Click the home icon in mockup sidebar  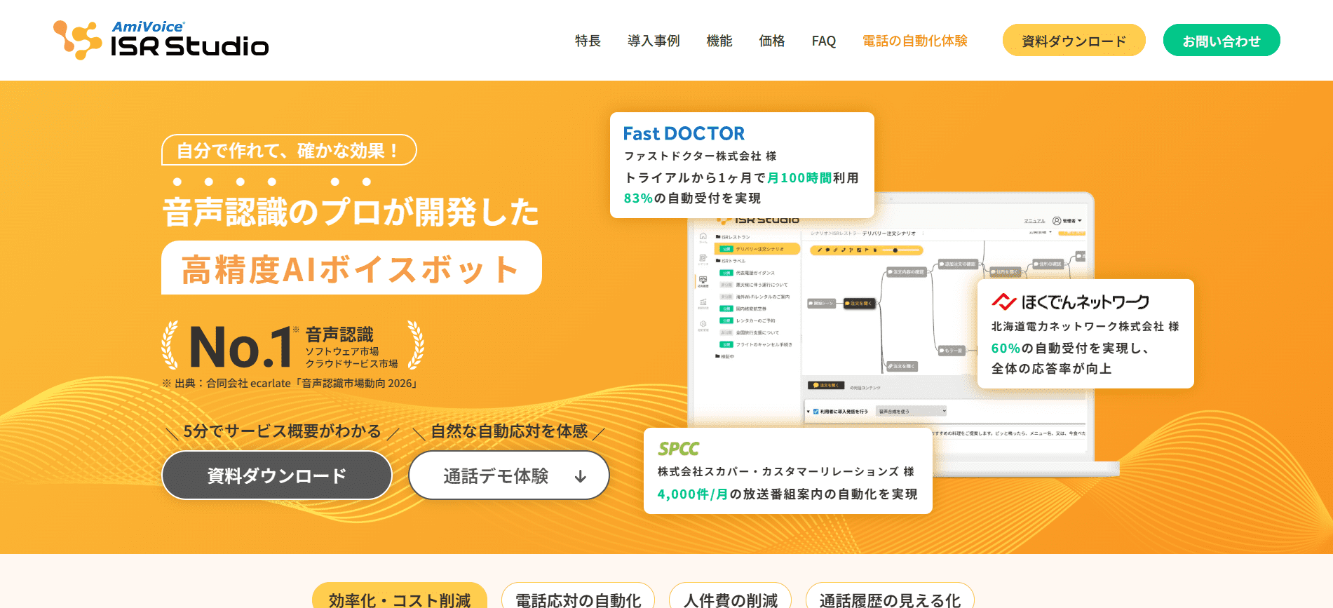tap(703, 236)
